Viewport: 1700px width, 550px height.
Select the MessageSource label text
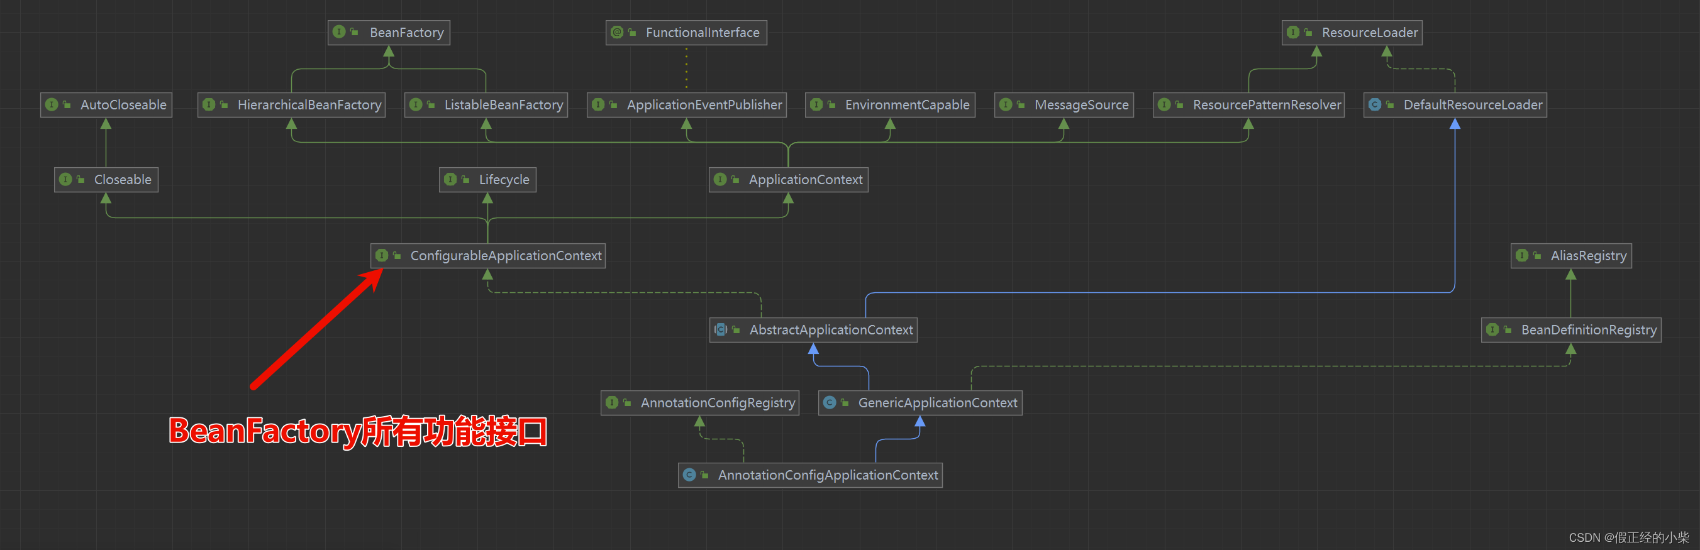tap(1082, 105)
